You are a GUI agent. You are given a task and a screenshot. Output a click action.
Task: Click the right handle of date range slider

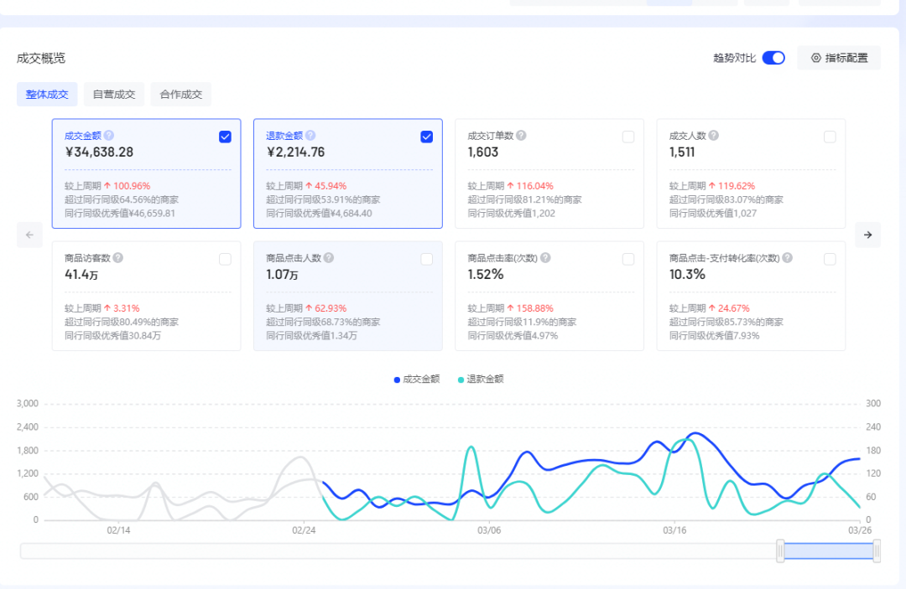point(877,550)
